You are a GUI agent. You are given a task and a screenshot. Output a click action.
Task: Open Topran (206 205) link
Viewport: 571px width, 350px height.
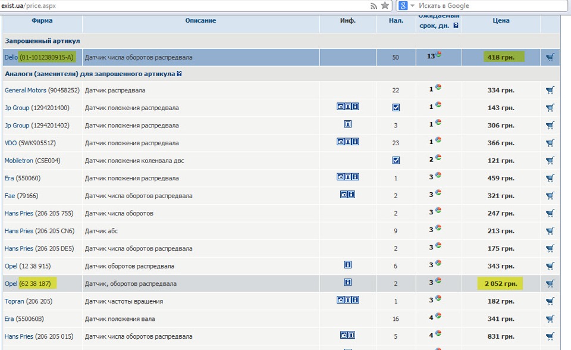click(29, 301)
